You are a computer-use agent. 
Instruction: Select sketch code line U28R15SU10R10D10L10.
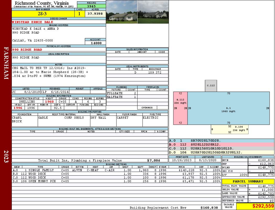pos(222,149)
